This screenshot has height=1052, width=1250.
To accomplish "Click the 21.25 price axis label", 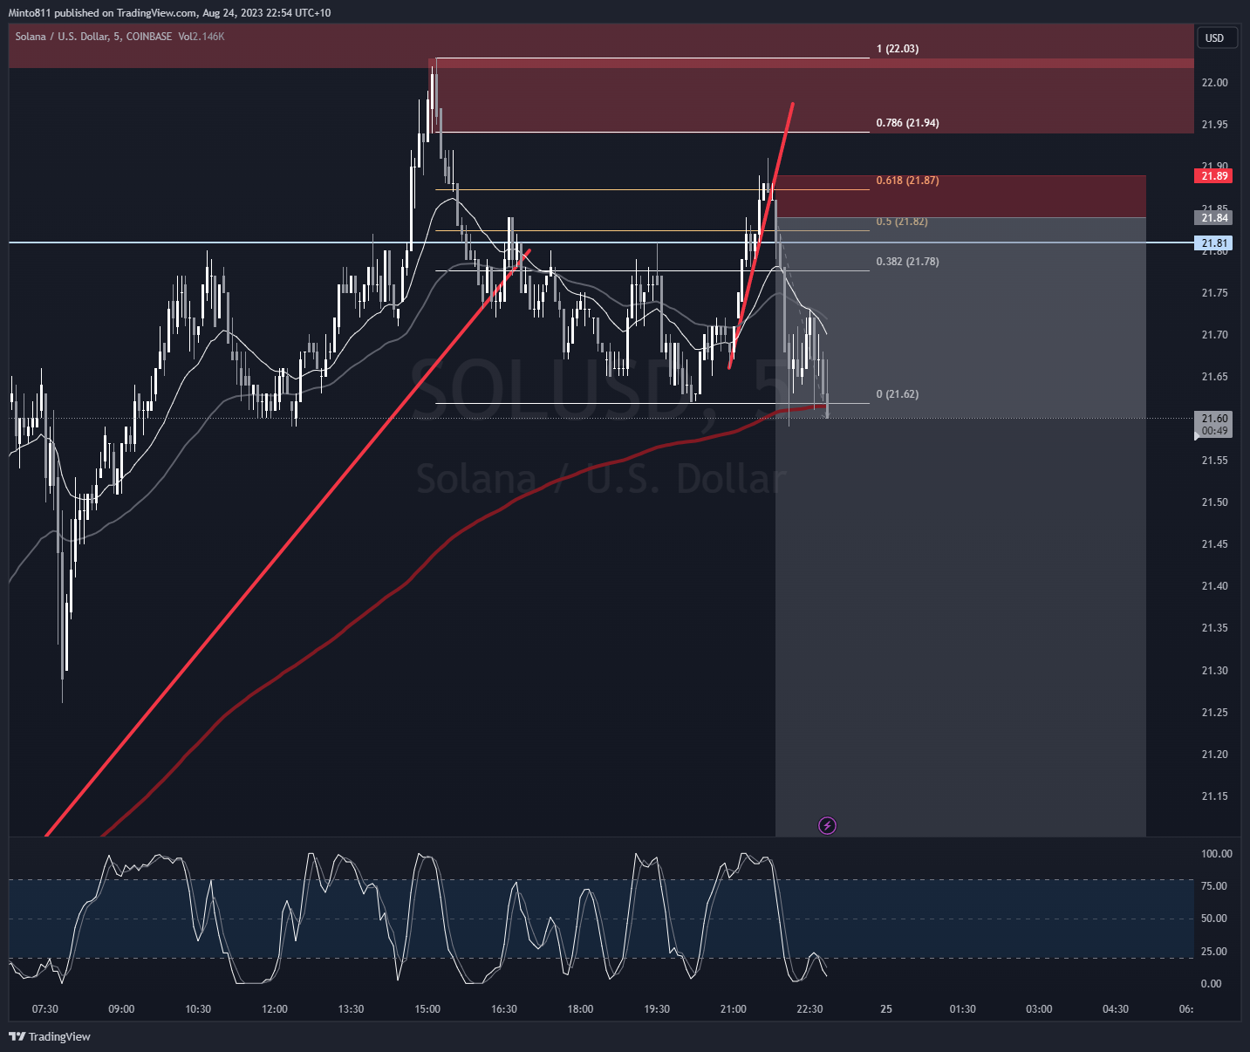I will pos(1214,713).
